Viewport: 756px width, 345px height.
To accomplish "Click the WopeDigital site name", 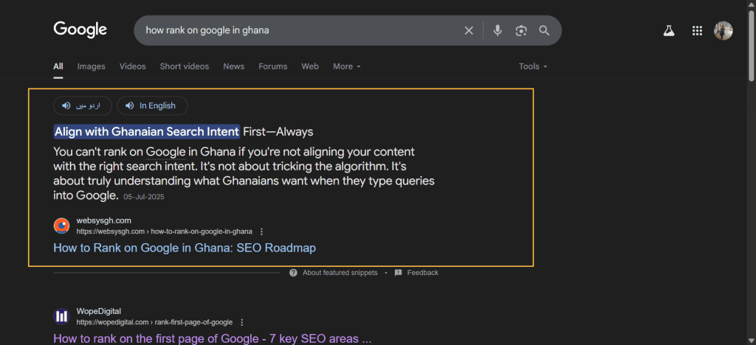I will (99, 311).
